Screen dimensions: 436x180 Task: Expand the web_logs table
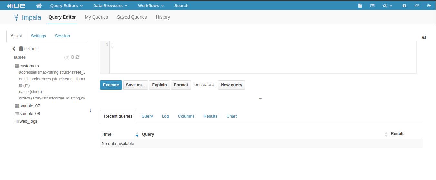tap(28, 121)
